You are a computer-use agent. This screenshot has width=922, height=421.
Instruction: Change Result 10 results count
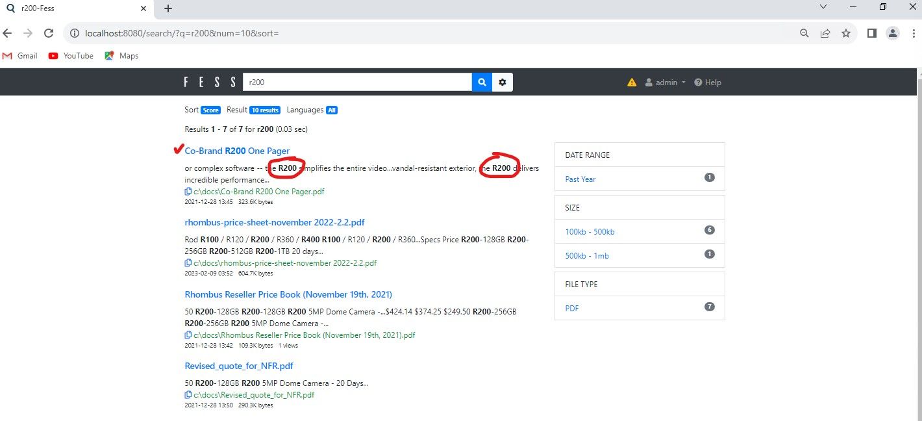point(265,110)
